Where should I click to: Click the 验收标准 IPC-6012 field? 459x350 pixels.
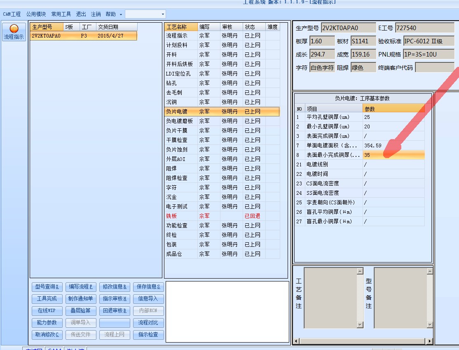click(x=429, y=41)
